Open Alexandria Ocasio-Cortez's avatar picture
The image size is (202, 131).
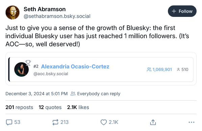21,70
